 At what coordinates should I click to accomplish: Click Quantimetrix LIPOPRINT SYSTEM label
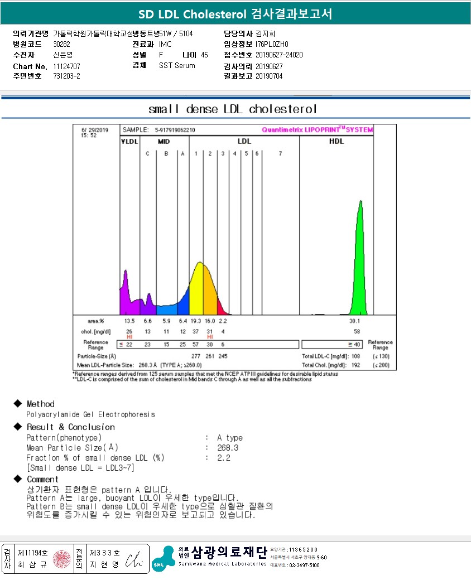click(318, 129)
